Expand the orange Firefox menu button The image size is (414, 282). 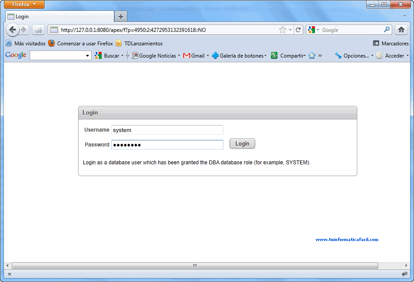tap(24, 4)
